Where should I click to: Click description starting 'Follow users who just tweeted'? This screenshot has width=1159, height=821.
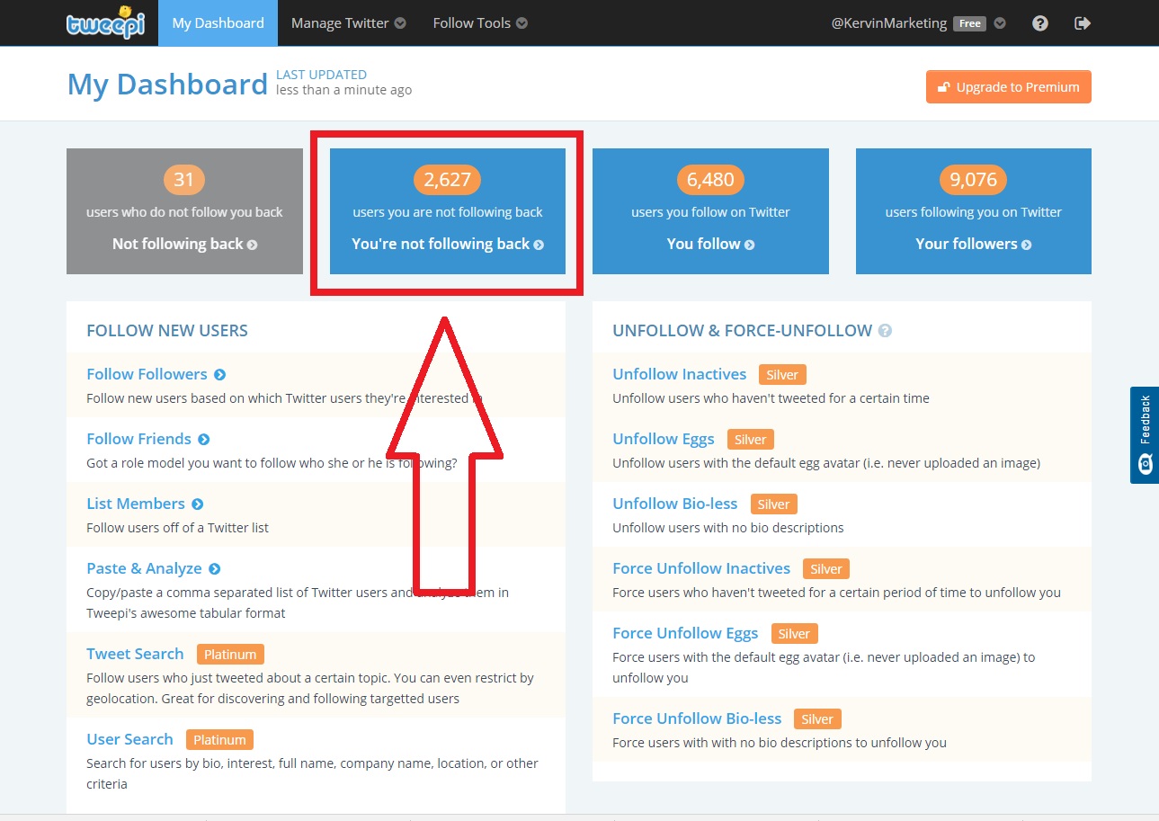click(x=310, y=688)
